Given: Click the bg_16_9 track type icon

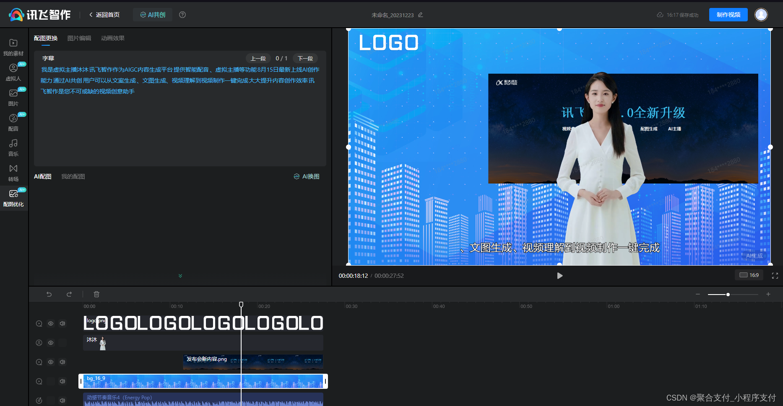Looking at the screenshot, I should pos(39,381).
